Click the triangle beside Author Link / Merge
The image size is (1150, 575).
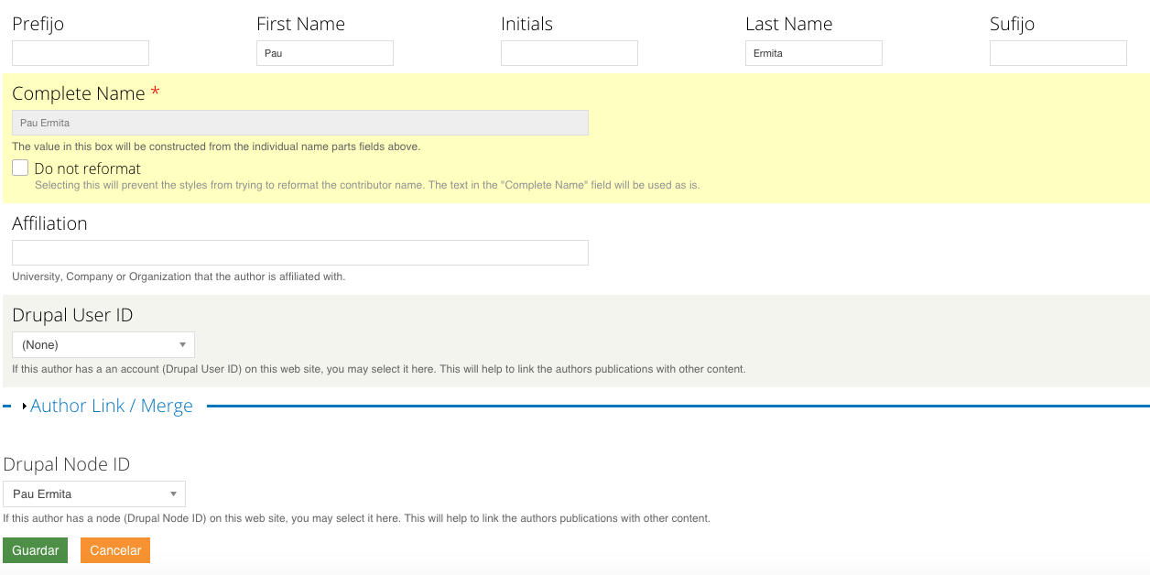(x=25, y=407)
